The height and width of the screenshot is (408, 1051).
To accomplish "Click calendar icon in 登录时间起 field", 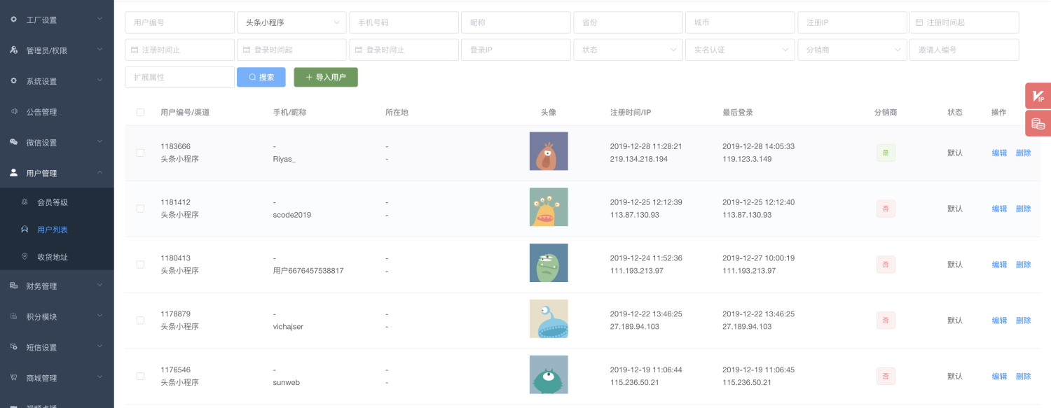I will tap(247, 50).
